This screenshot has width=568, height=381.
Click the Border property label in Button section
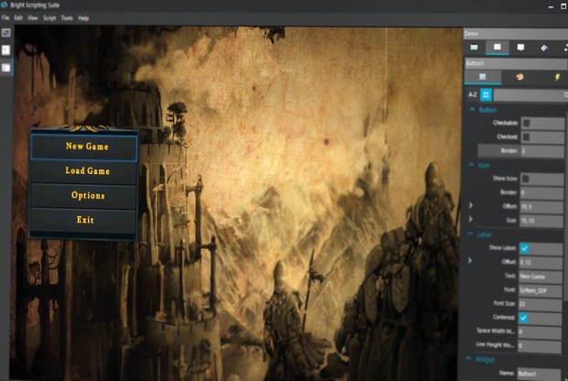coord(509,151)
